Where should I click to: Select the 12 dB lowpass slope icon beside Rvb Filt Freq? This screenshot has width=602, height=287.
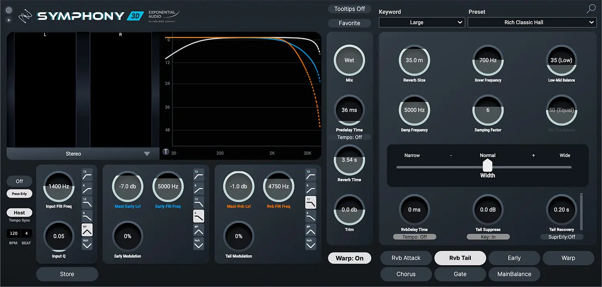click(x=311, y=202)
